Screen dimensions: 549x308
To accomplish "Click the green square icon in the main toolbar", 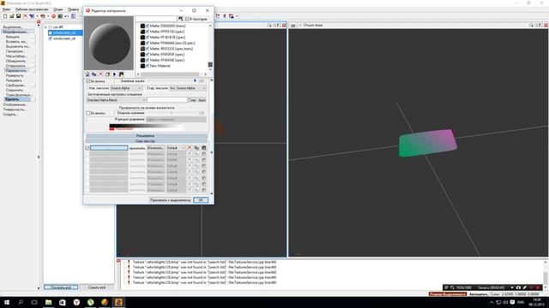I will (60, 16).
